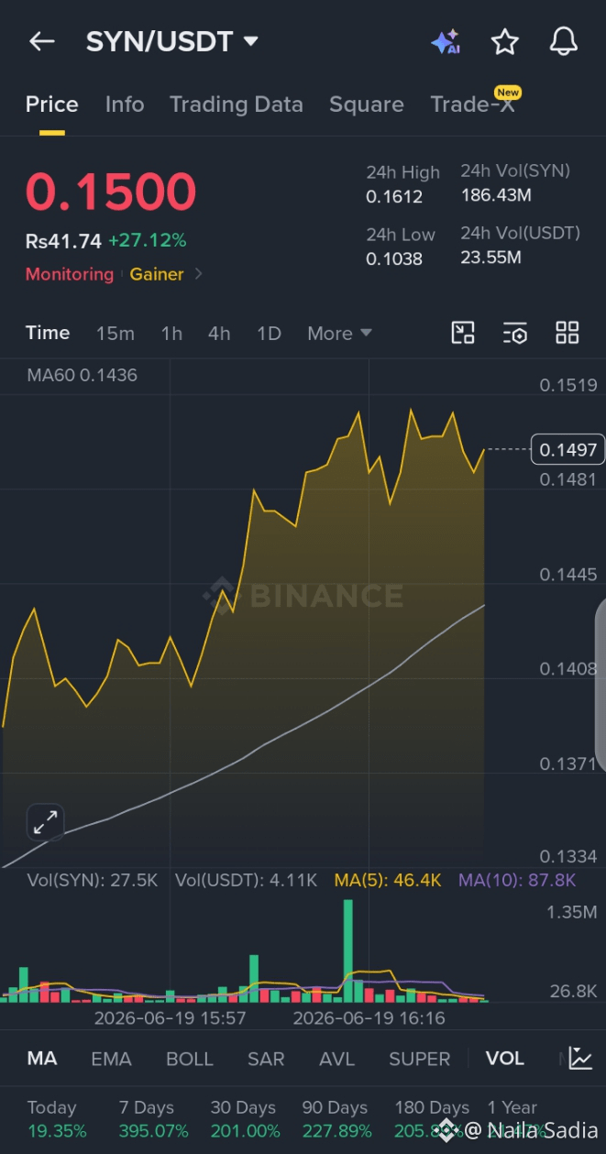Screen dimensions: 606x1154
Task: Expand the Gainer tag chevron
Action: 199,273
